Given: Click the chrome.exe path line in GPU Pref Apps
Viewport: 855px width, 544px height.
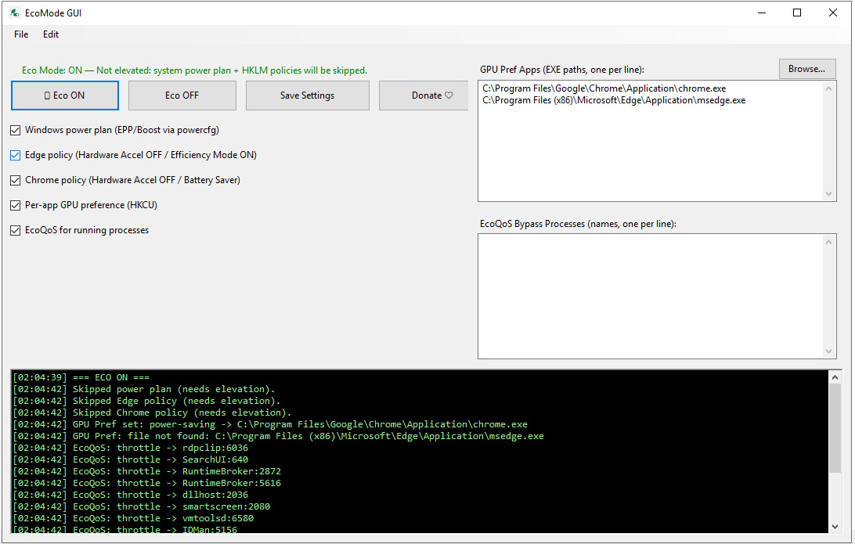Looking at the screenshot, I should click(x=604, y=88).
